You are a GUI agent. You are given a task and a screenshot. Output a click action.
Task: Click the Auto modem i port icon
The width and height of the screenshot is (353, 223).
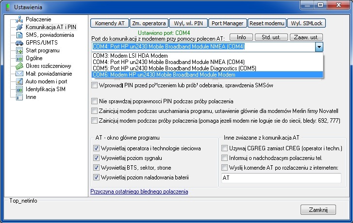(x=19, y=81)
